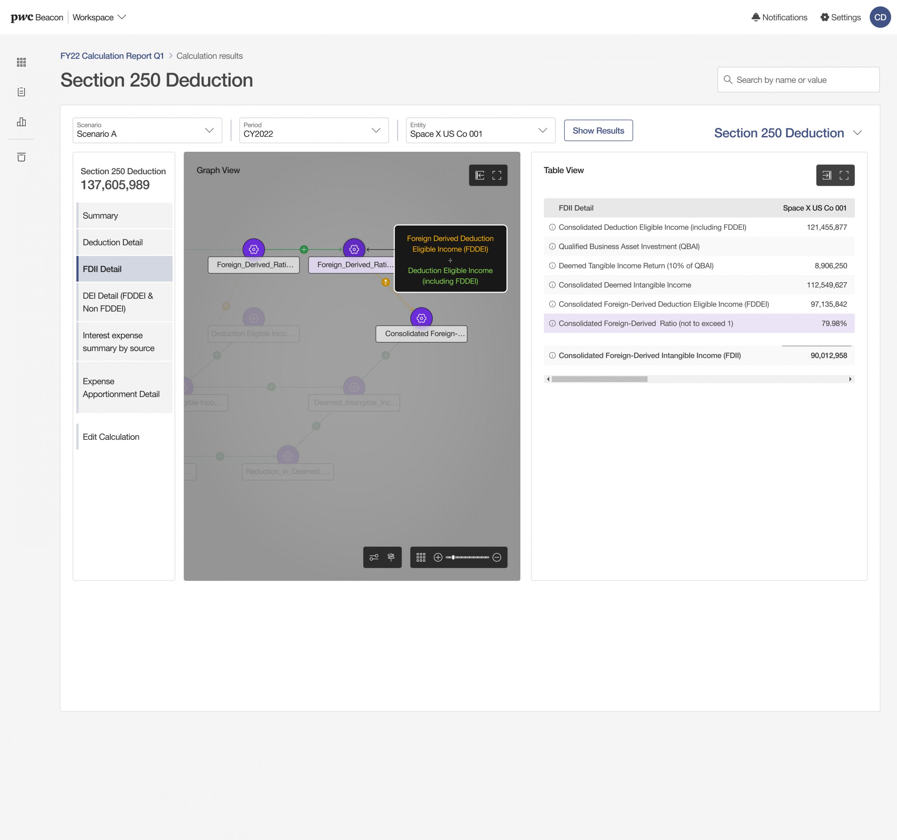Click orange divide operator on edge
The width and height of the screenshot is (897, 840).
pos(385,282)
